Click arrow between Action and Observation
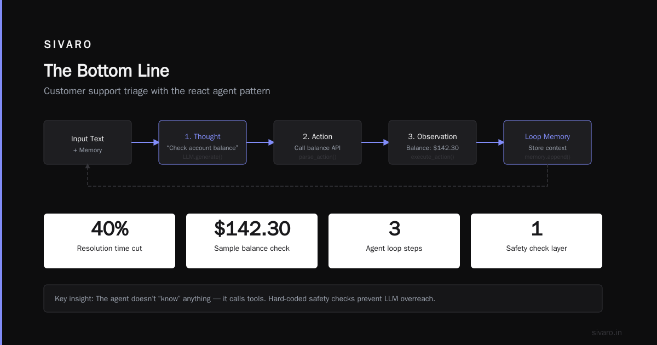 point(375,142)
